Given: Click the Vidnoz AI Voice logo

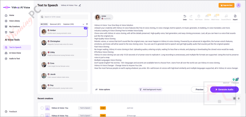Looking at the screenshot, I should (x=17, y=7).
